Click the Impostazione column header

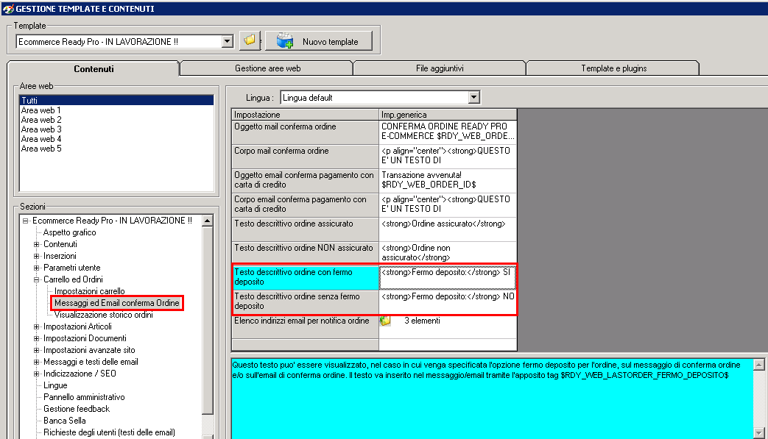(x=305, y=115)
